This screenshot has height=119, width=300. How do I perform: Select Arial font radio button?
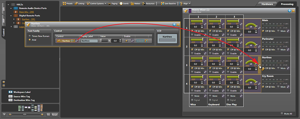[29, 40]
